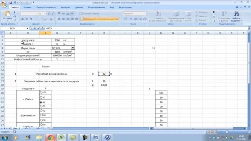Toggle underline formatting (Ч)
The height and width of the screenshot is (141, 251).
point(31,19)
